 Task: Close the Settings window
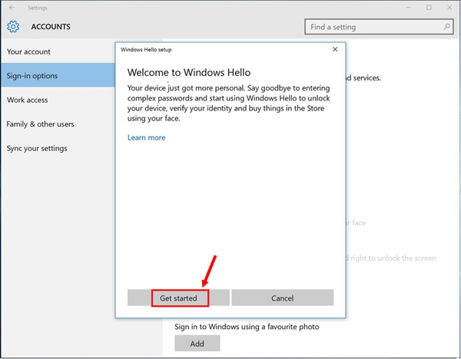click(x=449, y=8)
